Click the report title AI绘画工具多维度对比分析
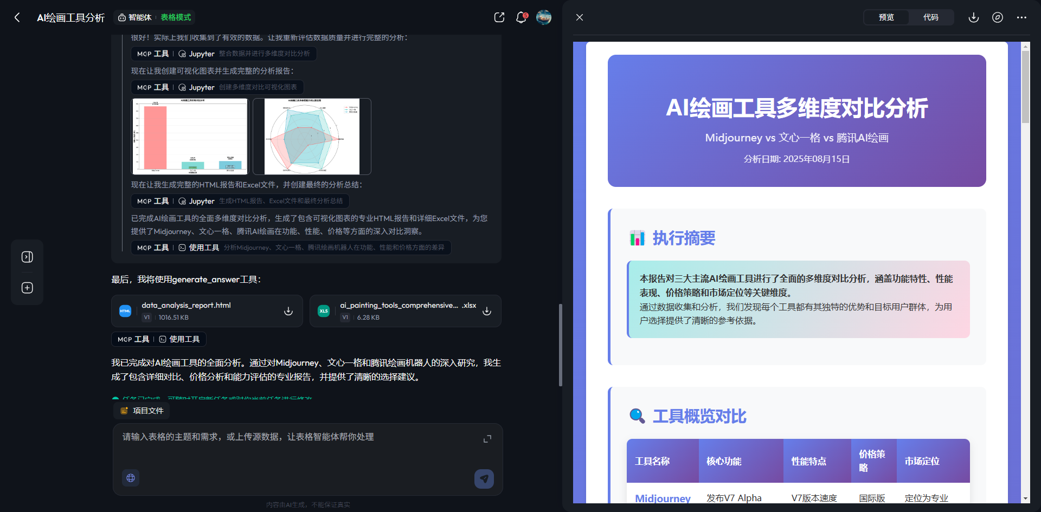Viewport: 1041px width, 512px height. pyautogui.click(x=797, y=108)
